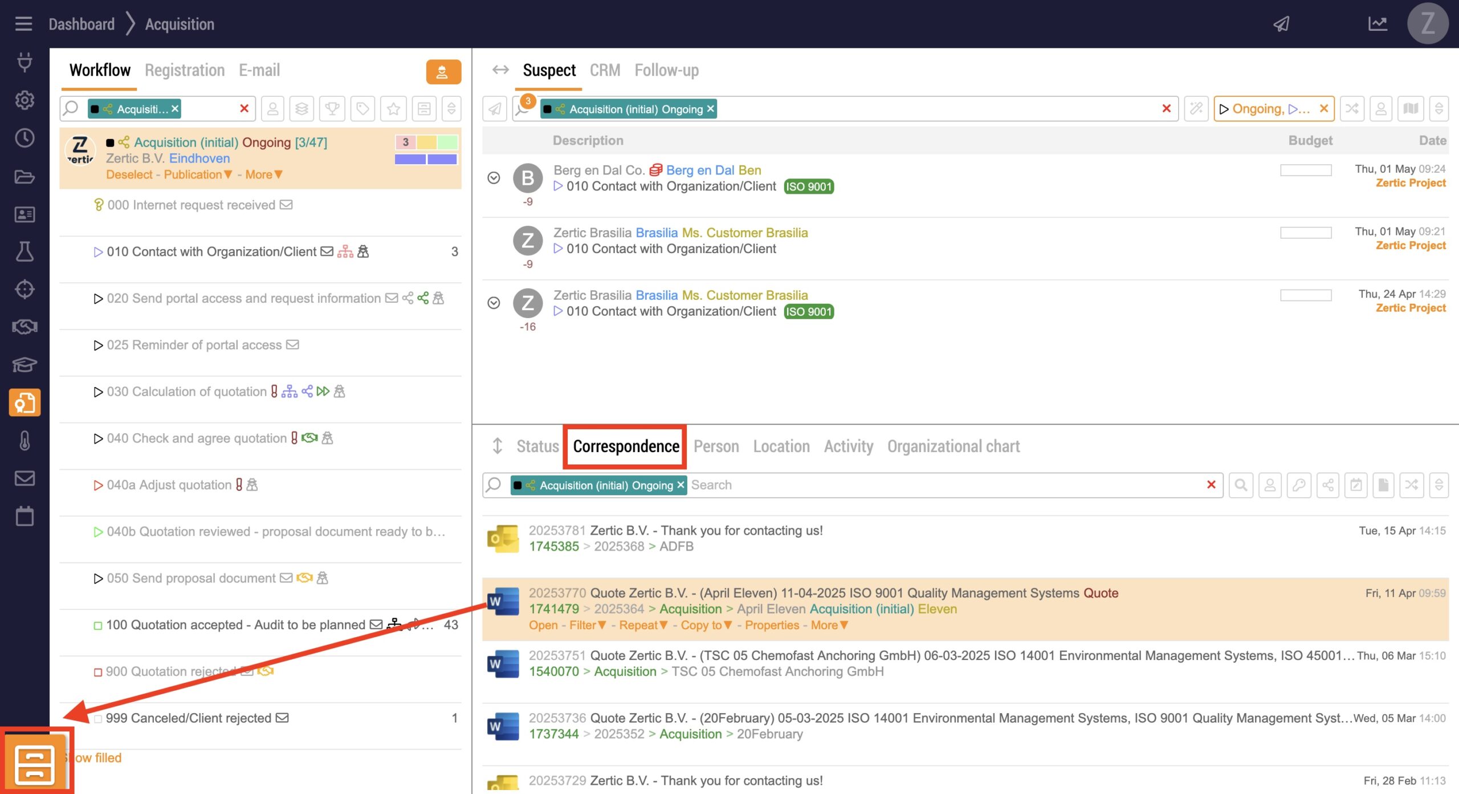Screen dimensions: 1459x794
Task: Click the Deselect link in workflow item
Action: 129,174
